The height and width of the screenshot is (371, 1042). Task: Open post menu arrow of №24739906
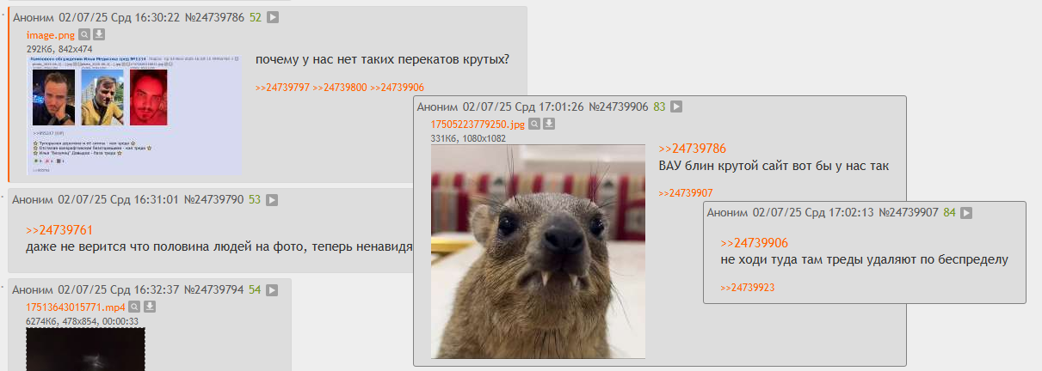pyautogui.click(x=676, y=107)
